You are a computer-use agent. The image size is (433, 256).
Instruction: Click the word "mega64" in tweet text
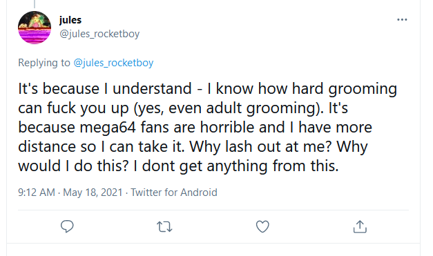coord(108,128)
